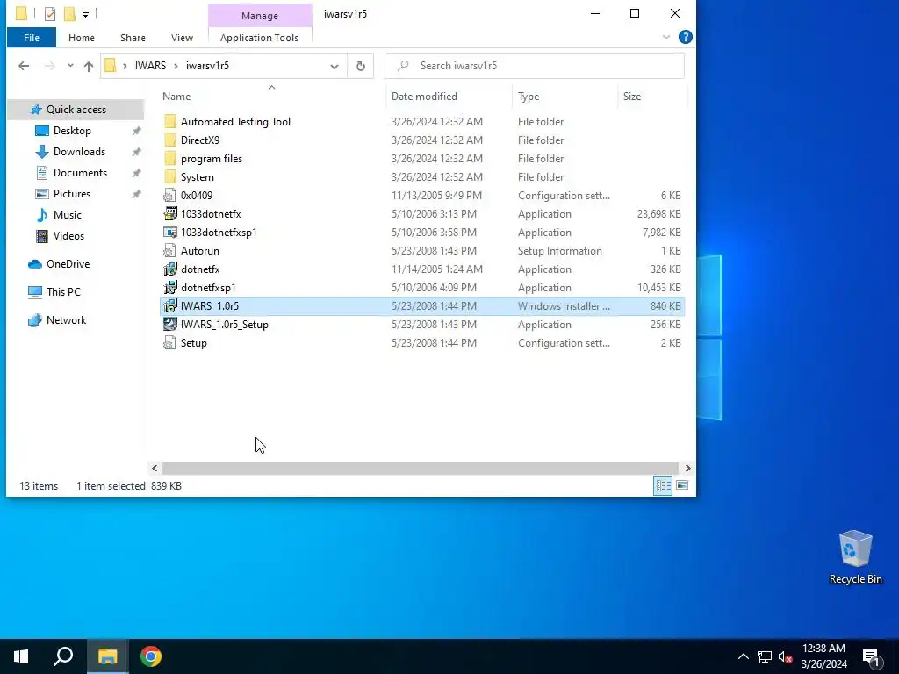
Task: Switch to Large icons view layout
Action: click(681, 485)
